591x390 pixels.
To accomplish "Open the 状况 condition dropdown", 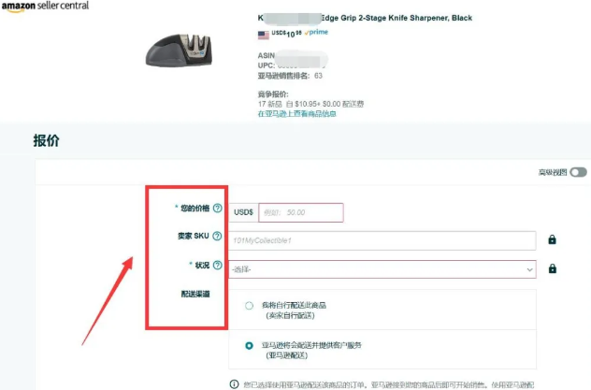I will coord(382,269).
